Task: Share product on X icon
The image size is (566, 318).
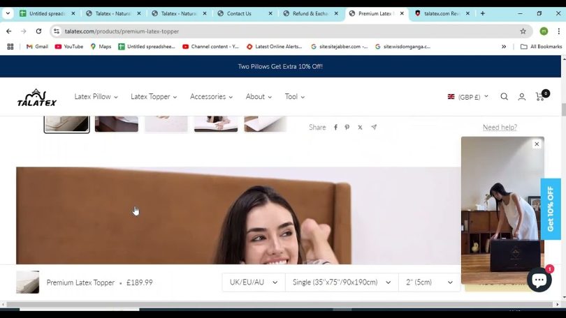Action: coord(360,128)
